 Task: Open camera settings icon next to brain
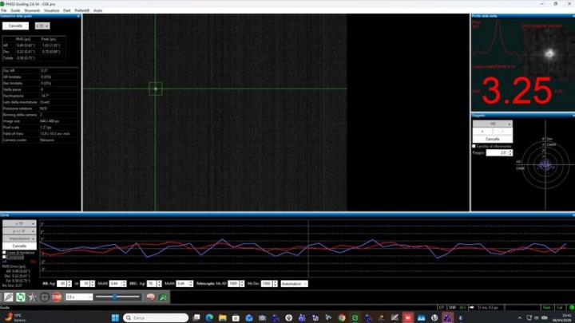[x=163, y=297]
